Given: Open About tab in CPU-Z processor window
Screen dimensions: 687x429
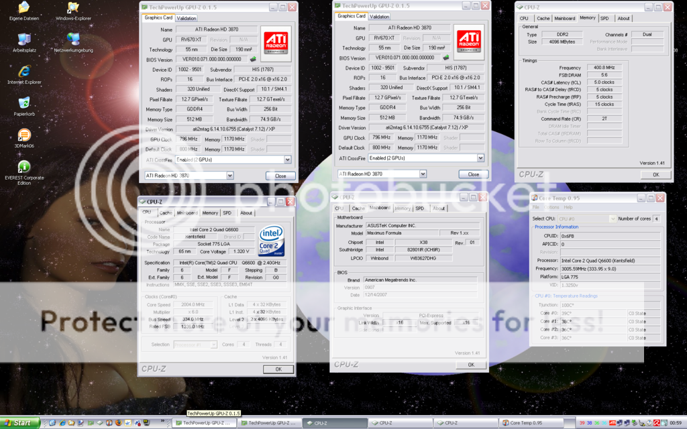Looking at the screenshot, I should (x=246, y=212).
